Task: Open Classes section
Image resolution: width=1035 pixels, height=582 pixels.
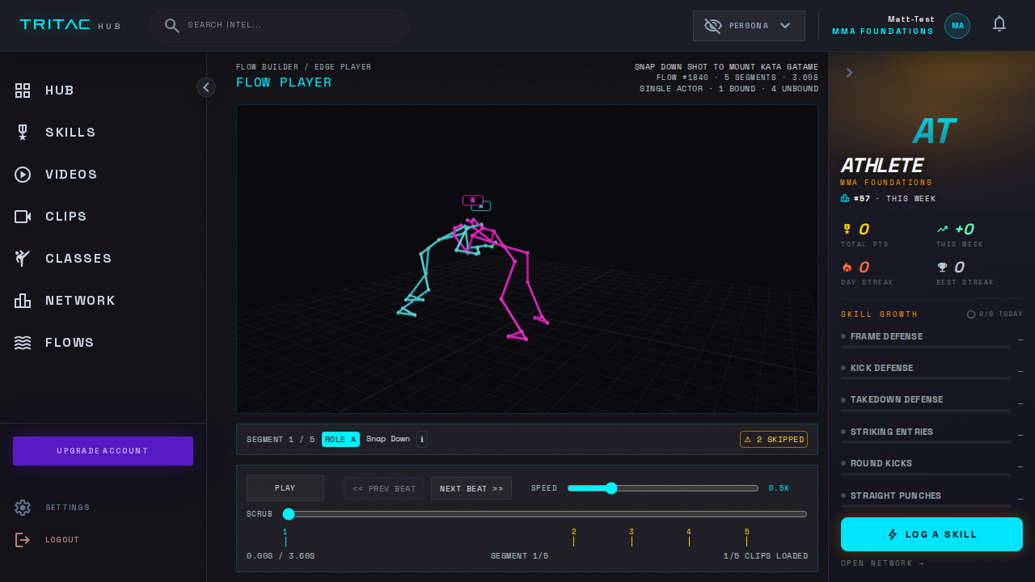Action: (103, 259)
